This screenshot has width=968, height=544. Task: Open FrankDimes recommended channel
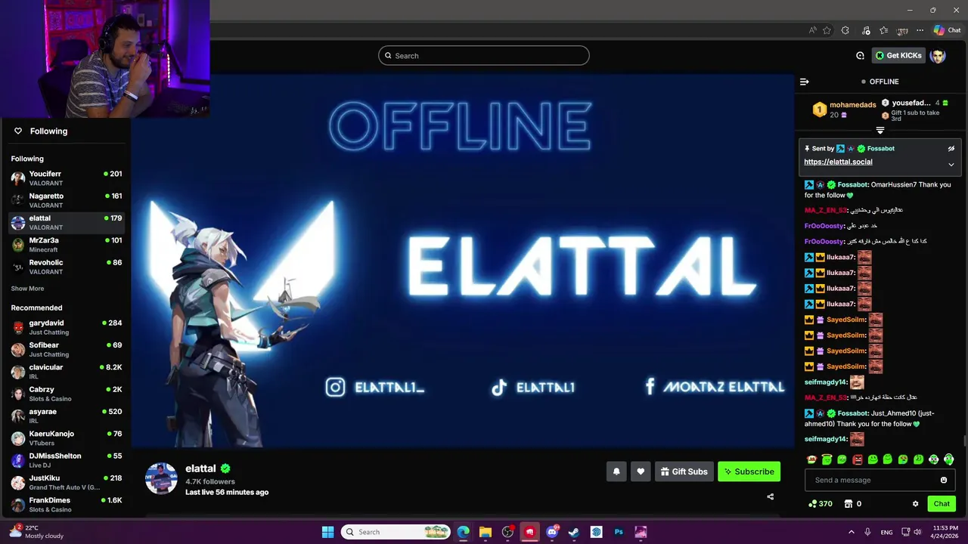tap(67, 505)
